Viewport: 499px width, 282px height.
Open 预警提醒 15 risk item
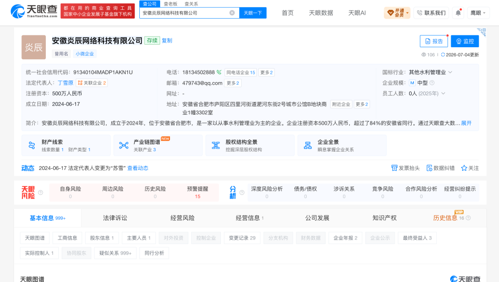[198, 192]
